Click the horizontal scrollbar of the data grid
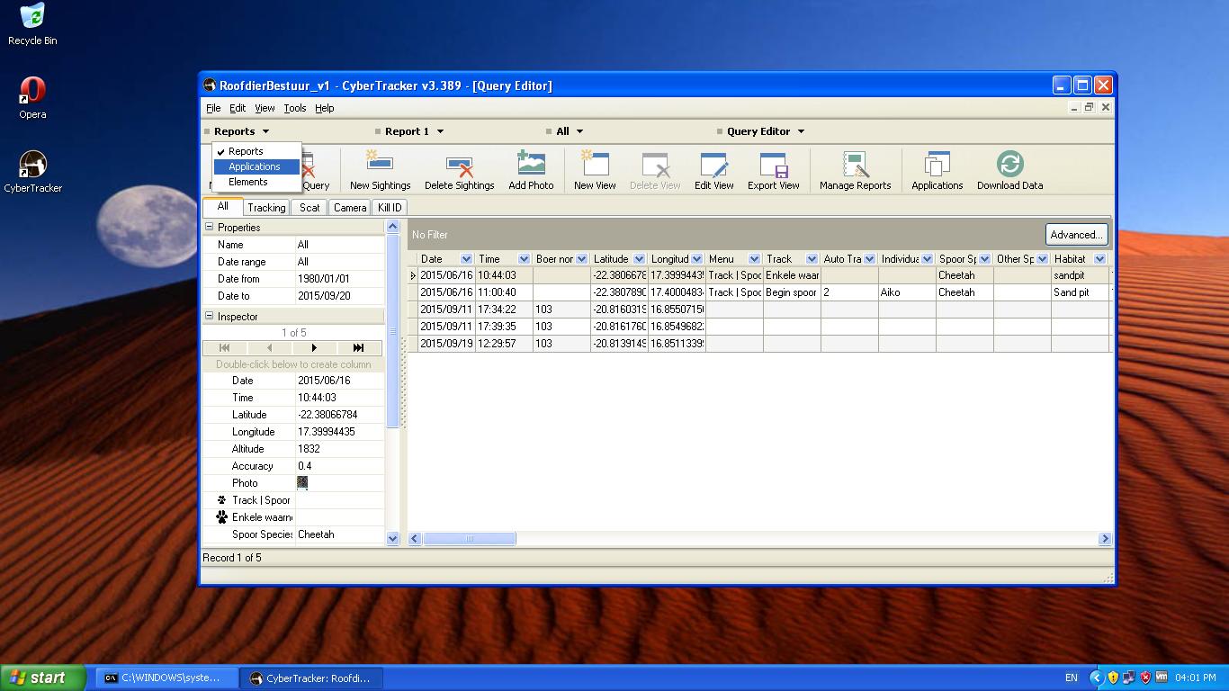The height and width of the screenshot is (691, 1229). point(469,539)
